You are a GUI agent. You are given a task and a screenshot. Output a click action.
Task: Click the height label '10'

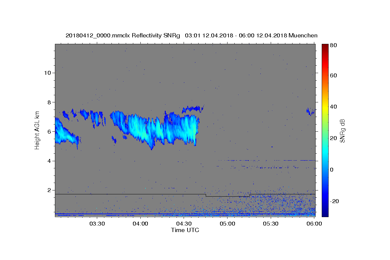(47, 73)
